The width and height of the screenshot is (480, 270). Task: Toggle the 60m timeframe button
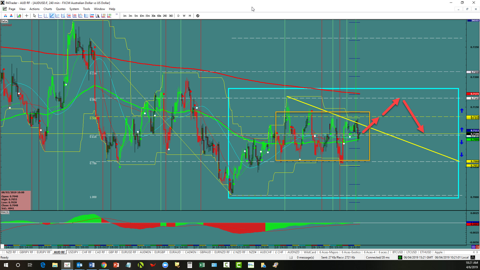pos(159,16)
